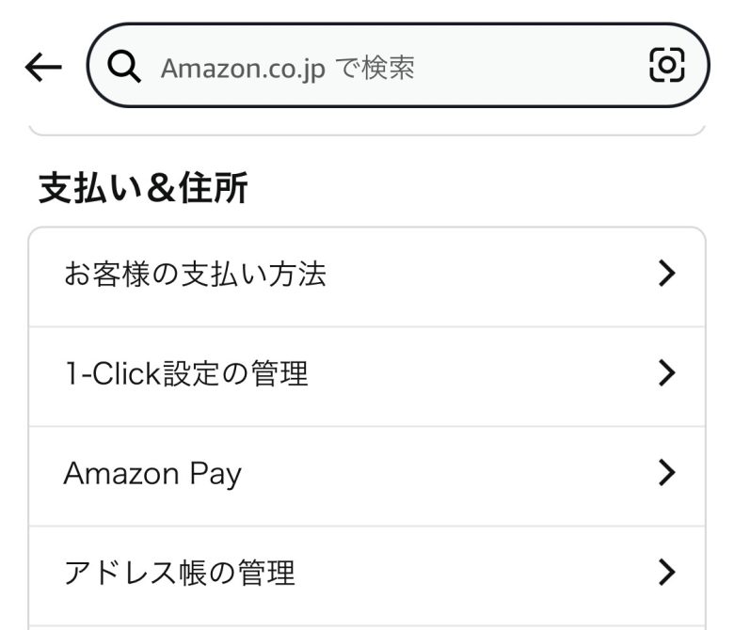
Task: Click the 1-Click設定の管理 label text
Action: [x=185, y=374]
